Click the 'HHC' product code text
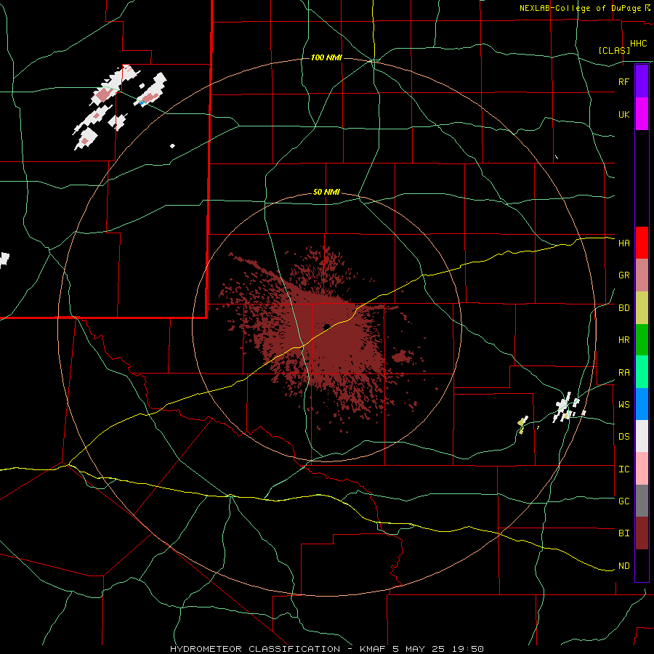This screenshot has height=654, width=654. coord(638,44)
